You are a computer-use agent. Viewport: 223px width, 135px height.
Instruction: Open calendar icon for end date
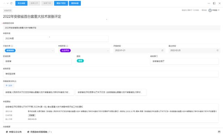tap(217, 51)
